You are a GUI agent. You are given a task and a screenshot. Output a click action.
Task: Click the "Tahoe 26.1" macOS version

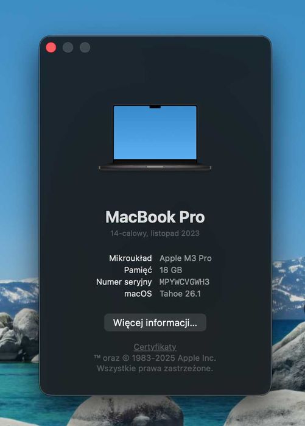[180, 294]
